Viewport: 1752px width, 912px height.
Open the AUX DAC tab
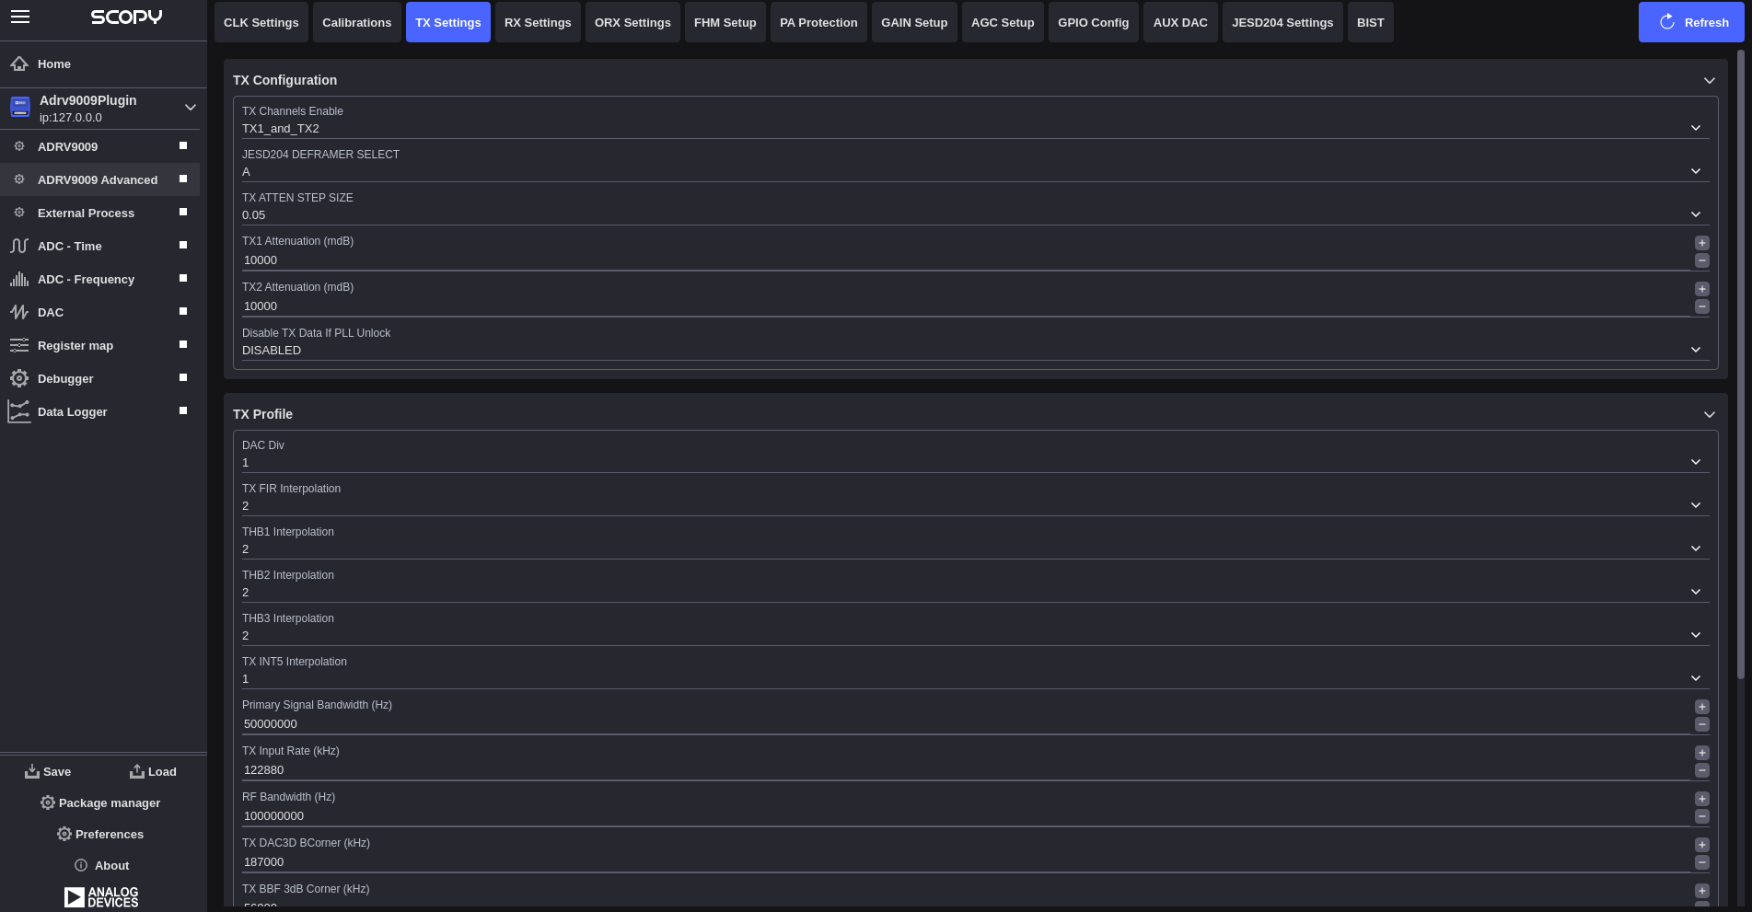[x=1180, y=22]
